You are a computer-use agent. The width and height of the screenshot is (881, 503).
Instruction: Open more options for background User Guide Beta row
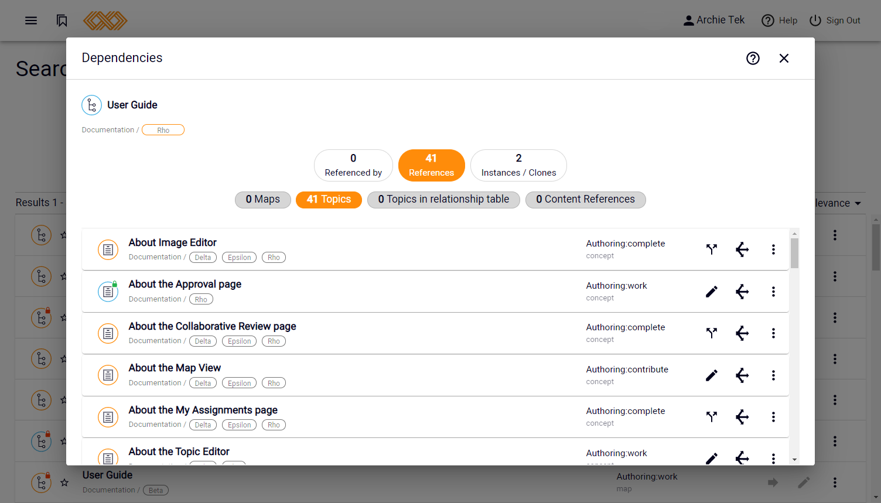click(835, 483)
